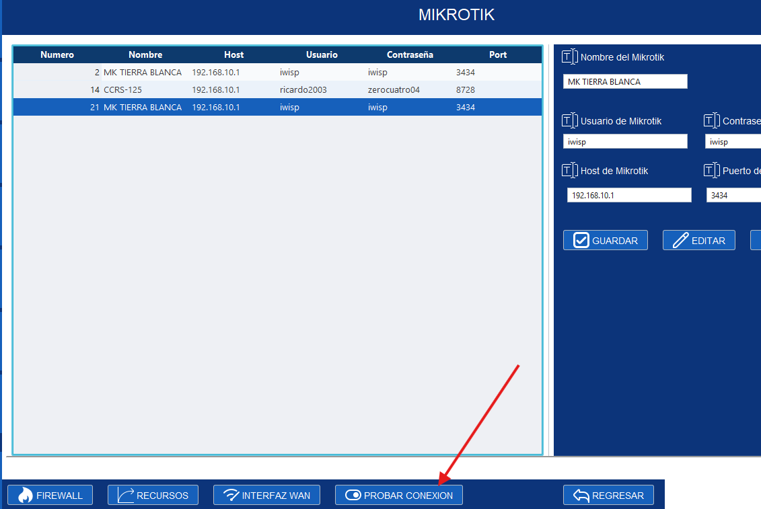Click host 192.168.10.1 in row 21

216,107
